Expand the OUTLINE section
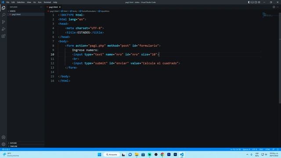This screenshot has width=281, height=158. (13, 143)
